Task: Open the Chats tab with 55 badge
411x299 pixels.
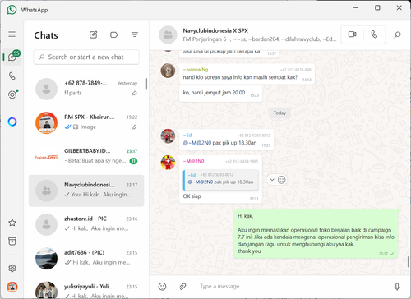Action: [x=12, y=57]
